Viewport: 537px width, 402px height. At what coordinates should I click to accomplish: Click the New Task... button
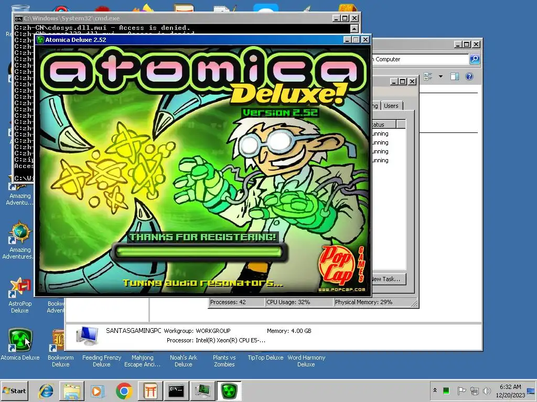click(389, 279)
